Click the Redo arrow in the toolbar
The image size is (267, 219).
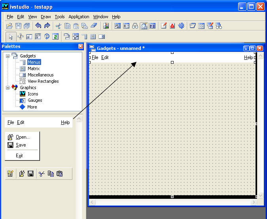pos(47,26)
